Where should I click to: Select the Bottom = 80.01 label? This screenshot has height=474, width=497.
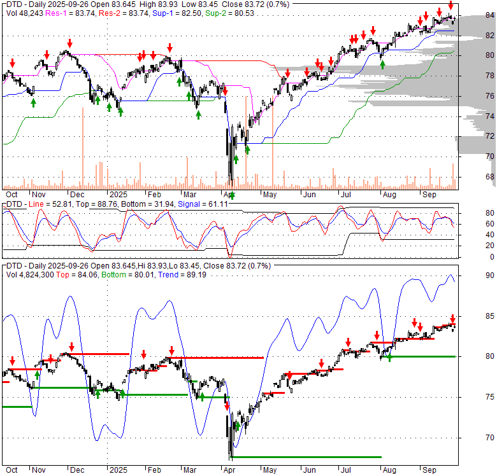(x=127, y=275)
